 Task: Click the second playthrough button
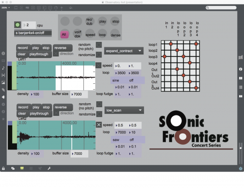pyautogui.click(x=39, y=113)
